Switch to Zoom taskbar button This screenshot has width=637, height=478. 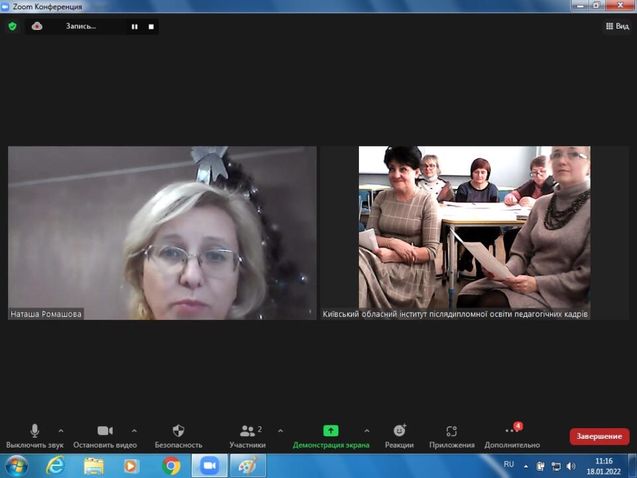[209, 466]
